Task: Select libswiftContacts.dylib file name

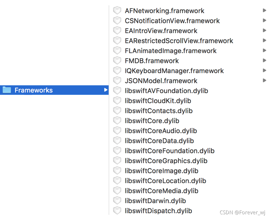Action: pos(159,111)
